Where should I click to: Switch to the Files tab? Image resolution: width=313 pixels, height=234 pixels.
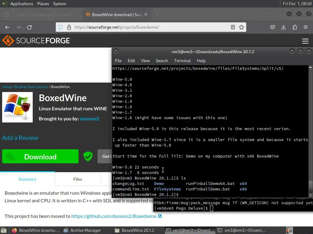tap(78, 179)
